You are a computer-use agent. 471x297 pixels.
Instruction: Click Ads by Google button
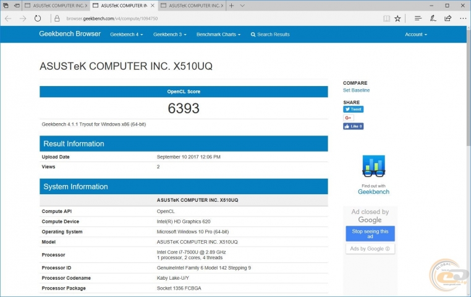pos(370,249)
